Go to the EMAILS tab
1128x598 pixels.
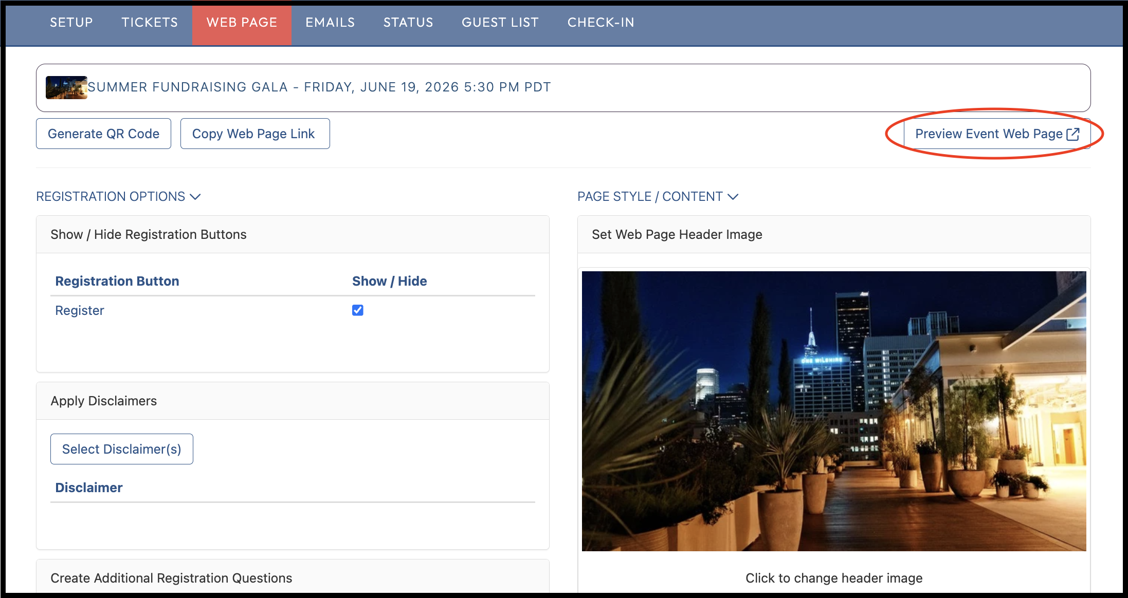tap(330, 23)
